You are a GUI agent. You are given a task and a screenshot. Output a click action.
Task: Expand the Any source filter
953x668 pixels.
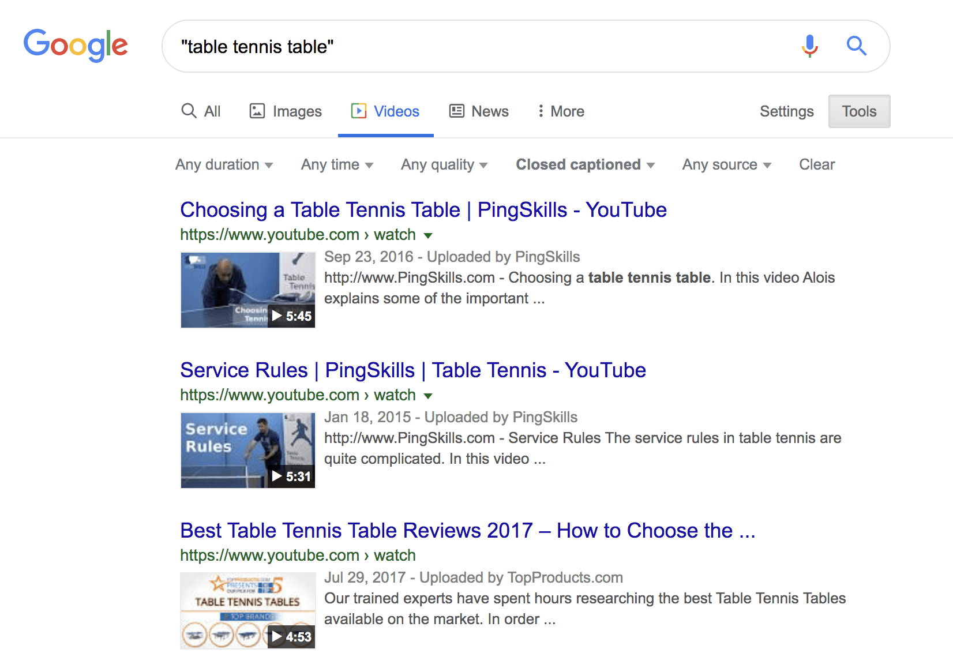(x=726, y=165)
